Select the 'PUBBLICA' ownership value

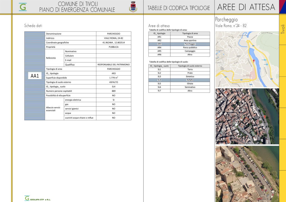tap(114, 47)
